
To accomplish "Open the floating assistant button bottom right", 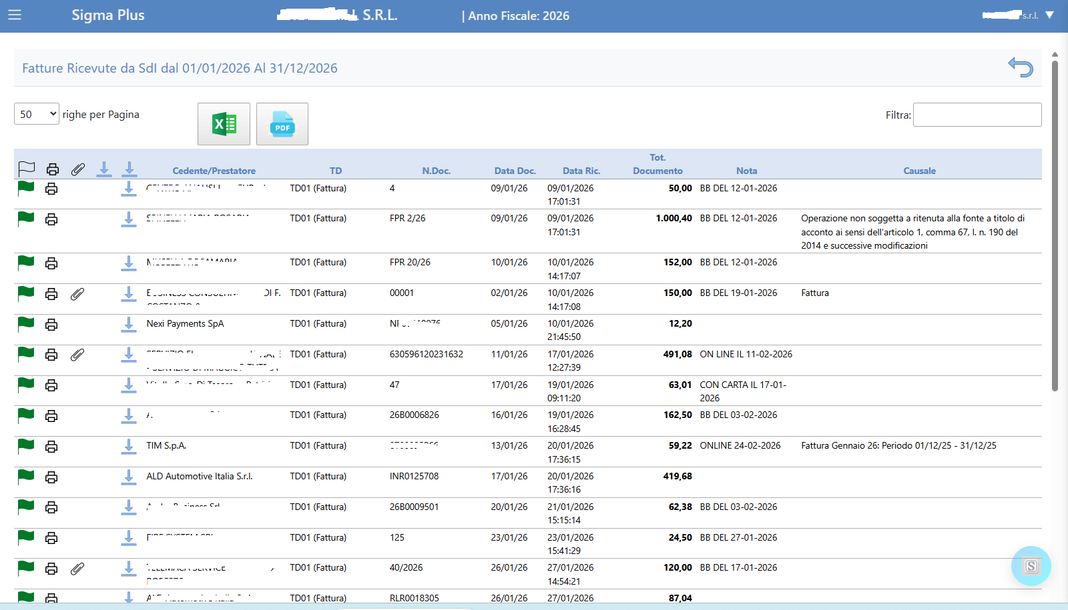I will coord(1031,566).
